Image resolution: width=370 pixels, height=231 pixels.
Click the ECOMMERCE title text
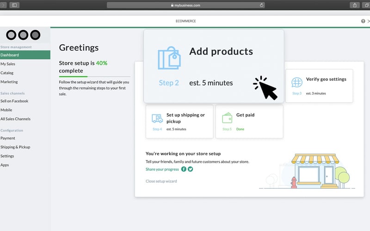coord(186,21)
